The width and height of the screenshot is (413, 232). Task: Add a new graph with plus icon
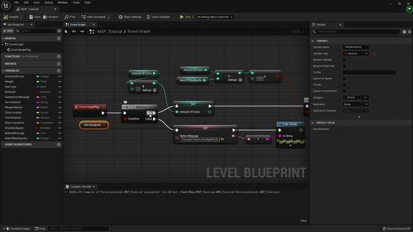pos(59,39)
